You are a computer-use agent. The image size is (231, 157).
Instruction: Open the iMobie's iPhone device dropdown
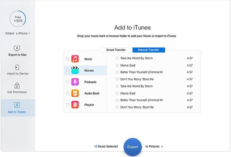18,33
